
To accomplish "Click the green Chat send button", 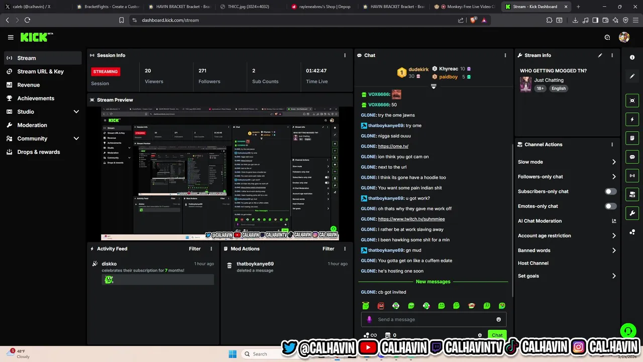I will [x=497, y=335].
